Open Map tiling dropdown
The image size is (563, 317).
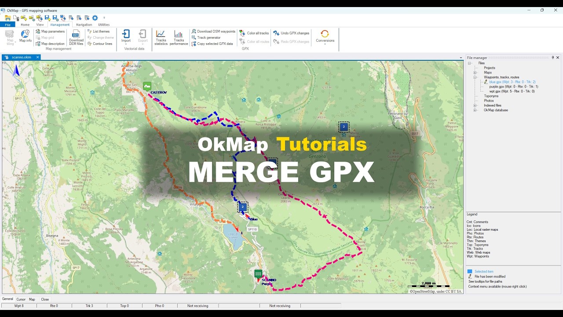10,38
